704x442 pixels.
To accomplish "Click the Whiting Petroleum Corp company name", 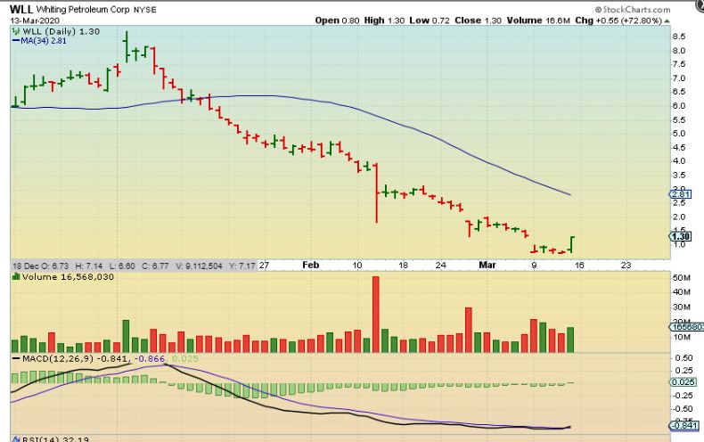I will (83, 10).
